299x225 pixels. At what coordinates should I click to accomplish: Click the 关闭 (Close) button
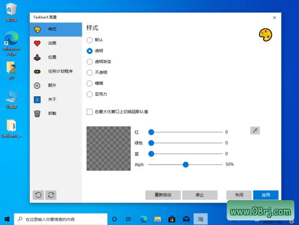pyautogui.click(x=239, y=195)
